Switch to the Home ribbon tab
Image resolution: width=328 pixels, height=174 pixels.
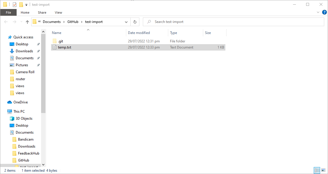click(25, 12)
